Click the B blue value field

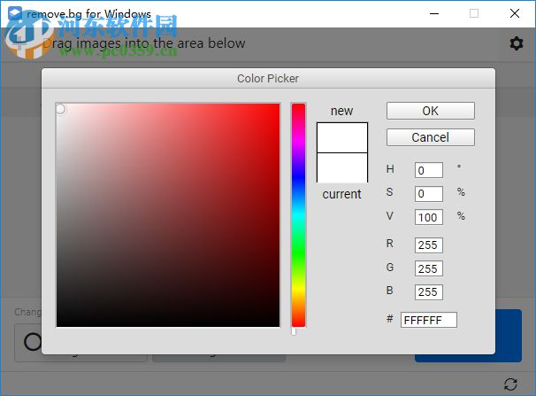pyautogui.click(x=429, y=292)
